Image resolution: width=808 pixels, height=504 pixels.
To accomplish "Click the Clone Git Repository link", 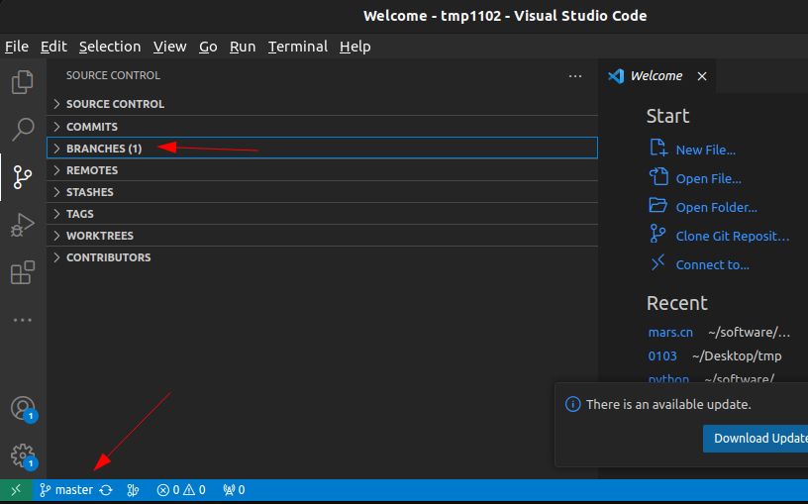I will click(x=732, y=236).
